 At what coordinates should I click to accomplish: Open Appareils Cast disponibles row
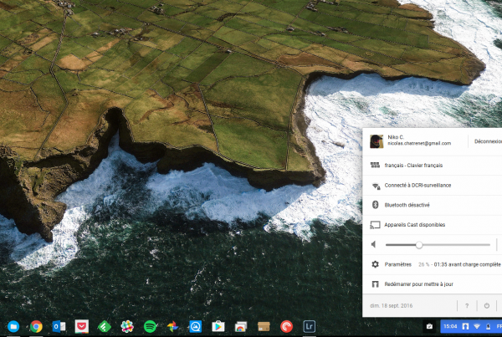433,225
